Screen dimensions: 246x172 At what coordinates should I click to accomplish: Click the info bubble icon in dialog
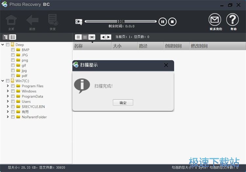82,86
